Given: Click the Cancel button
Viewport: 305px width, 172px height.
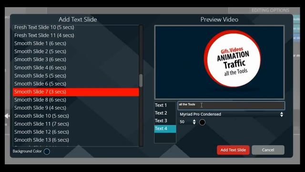Looking at the screenshot, I should coord(268,150).
